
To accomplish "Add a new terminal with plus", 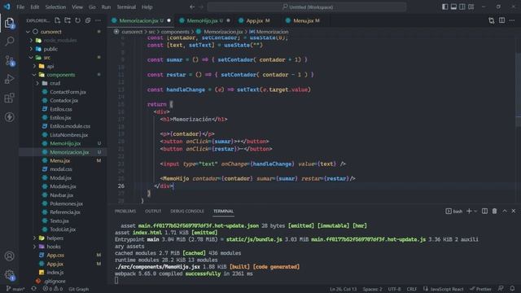I will tap(469, 212).
